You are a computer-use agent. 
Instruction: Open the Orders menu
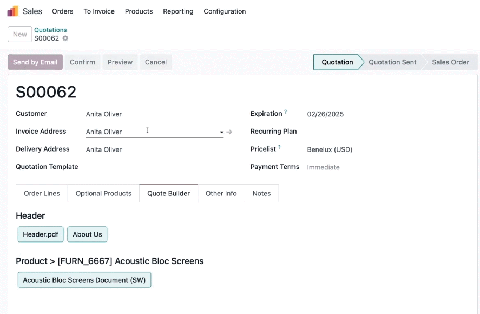62,11
